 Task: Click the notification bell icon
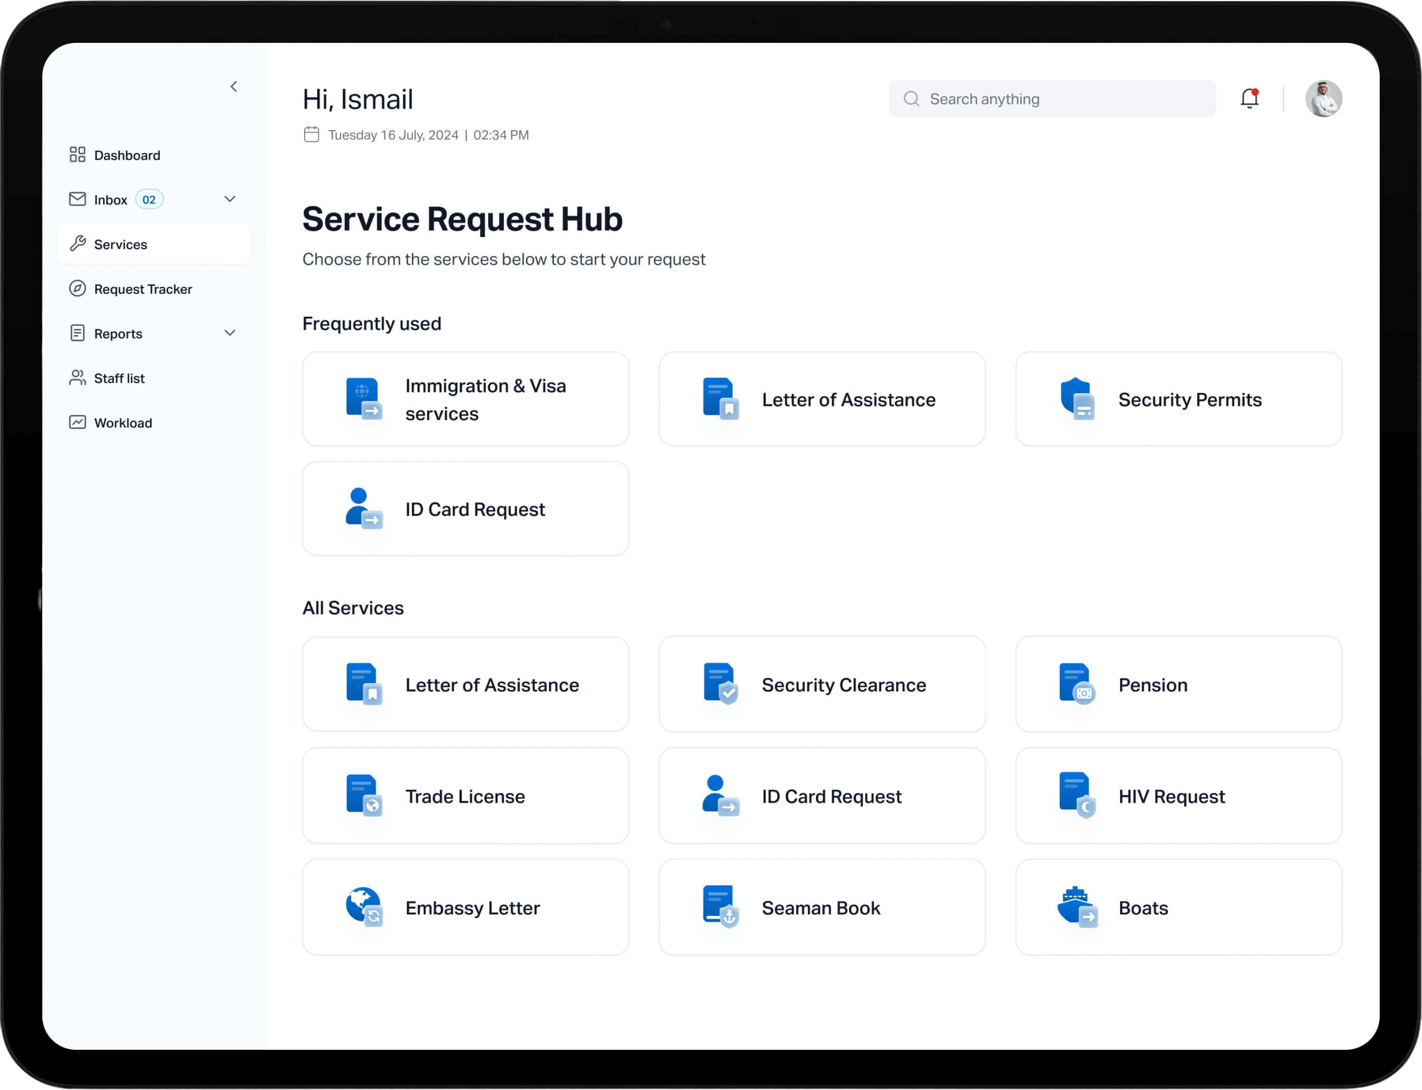click(x=1249, y=98)
